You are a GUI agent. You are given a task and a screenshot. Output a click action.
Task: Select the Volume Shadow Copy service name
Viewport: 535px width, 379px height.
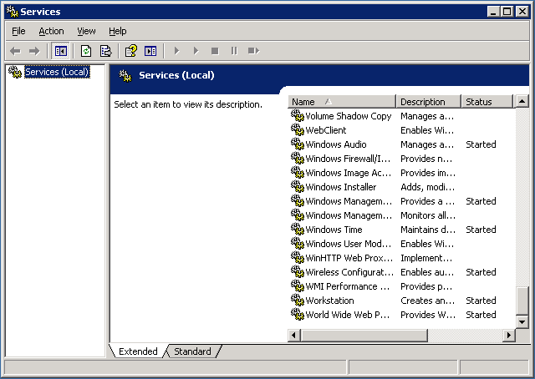click(x=348, y=116)
